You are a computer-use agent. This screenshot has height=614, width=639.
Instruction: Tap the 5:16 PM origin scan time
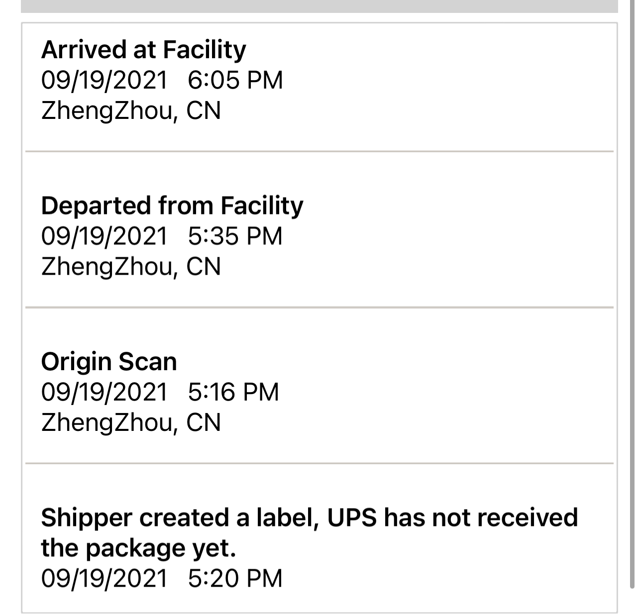[x=233, y=392]
